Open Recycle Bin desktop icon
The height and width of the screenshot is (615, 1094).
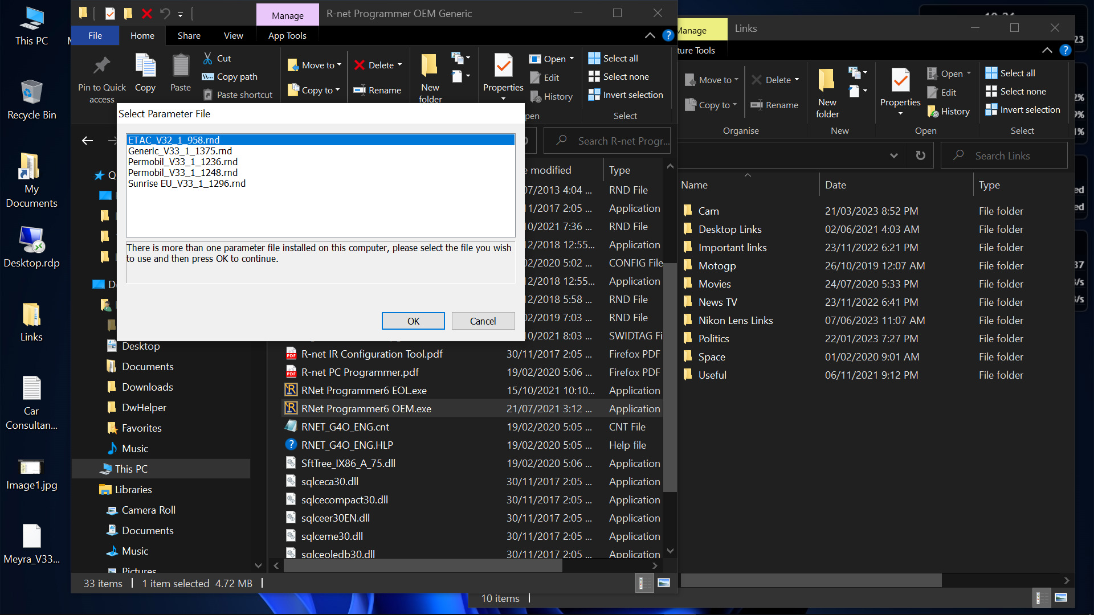31,93
